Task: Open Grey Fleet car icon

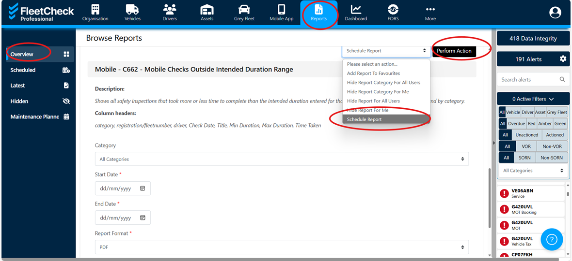Action: pos(244,10)
